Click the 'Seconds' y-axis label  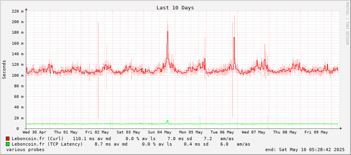point(4,69)
